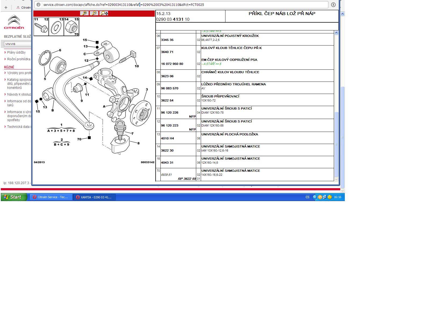Click the VIN/VIS input field

pos(18,44)
